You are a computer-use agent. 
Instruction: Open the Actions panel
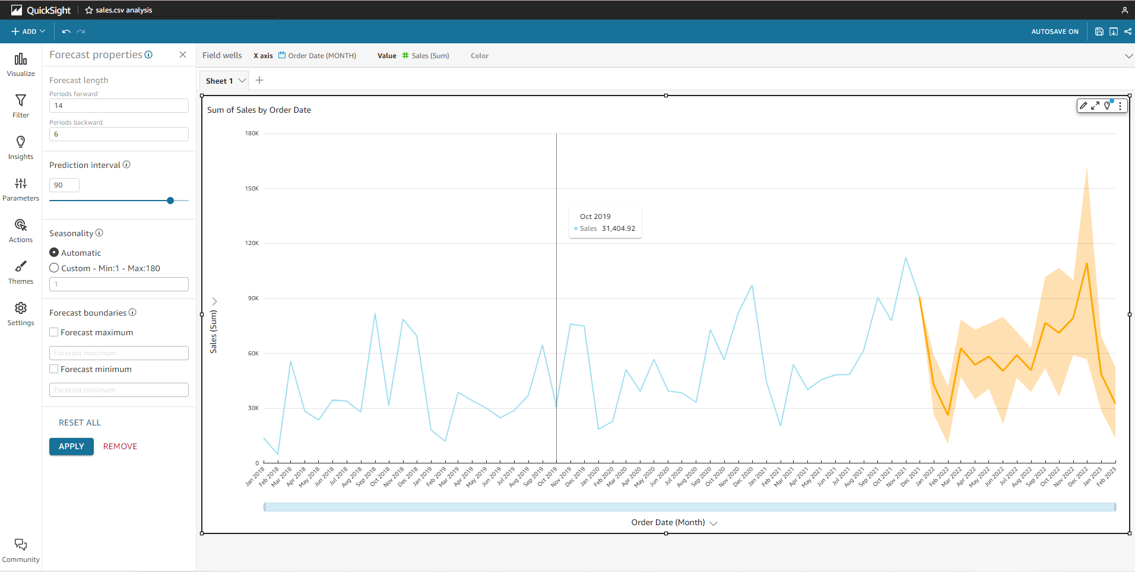pos(21,231)
